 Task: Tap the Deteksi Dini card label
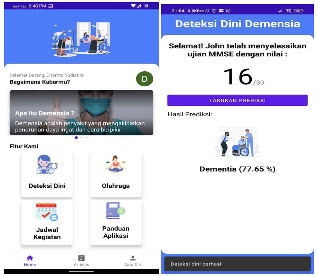47,186
